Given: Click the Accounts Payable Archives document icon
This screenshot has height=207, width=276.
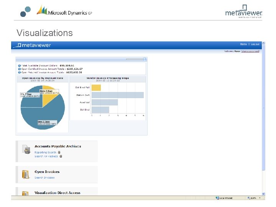Looking at the screenshot, I should point(26,149).
